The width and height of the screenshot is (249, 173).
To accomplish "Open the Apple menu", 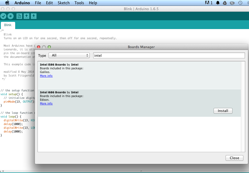I will pyautogui.click(x=7, y=3).
